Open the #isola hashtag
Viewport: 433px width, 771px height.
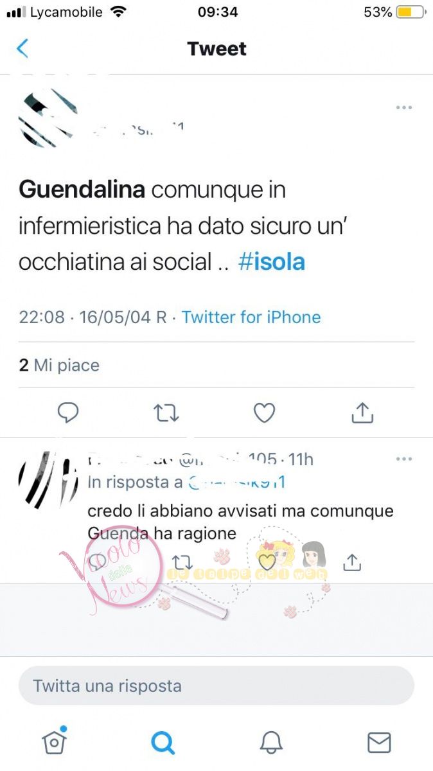[x=272, y=262]
